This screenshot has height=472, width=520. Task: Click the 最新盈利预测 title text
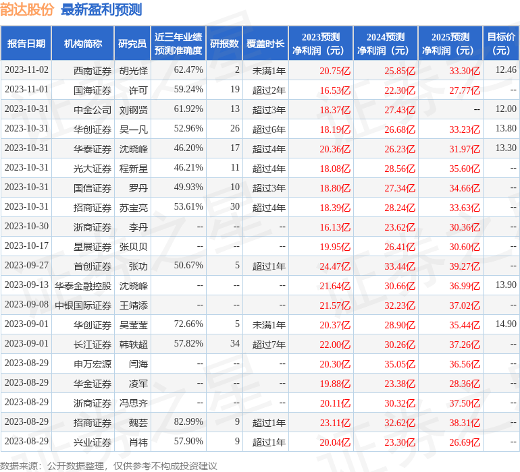point(101,9)
